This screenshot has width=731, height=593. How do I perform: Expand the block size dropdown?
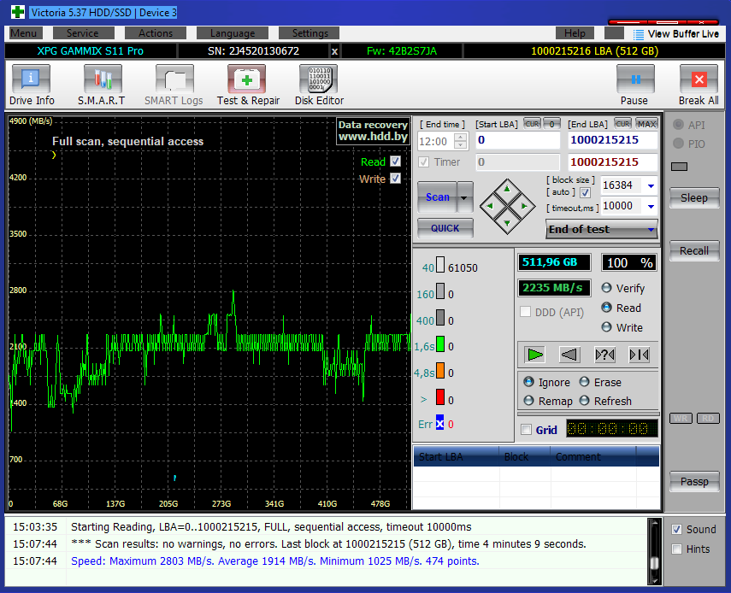(x=651, y=185)
